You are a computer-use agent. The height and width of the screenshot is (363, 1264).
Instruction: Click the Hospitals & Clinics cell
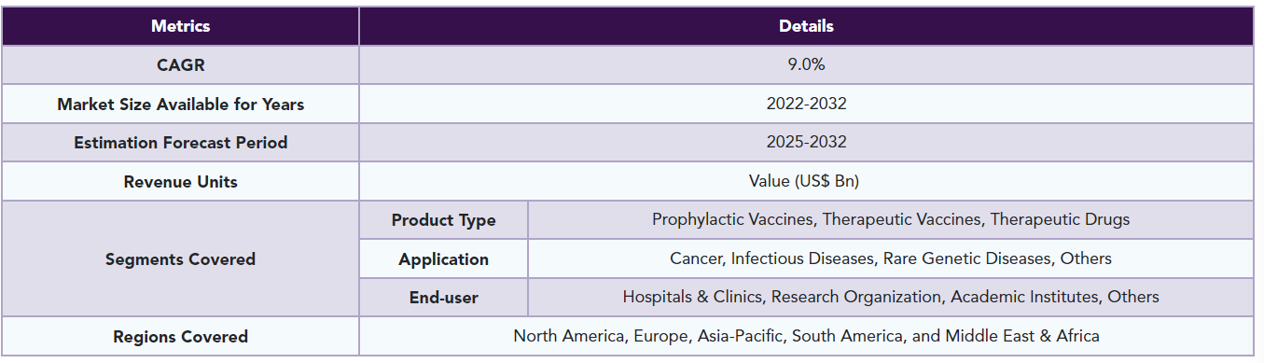(x=891, y=298)
